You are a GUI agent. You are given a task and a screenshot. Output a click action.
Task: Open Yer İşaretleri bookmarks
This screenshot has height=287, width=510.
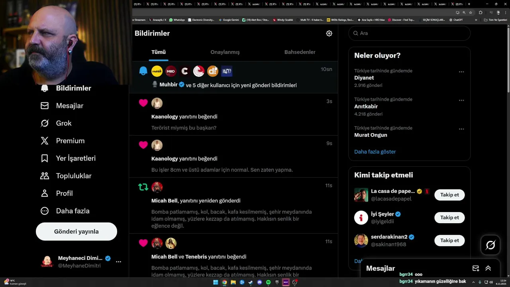68,158
